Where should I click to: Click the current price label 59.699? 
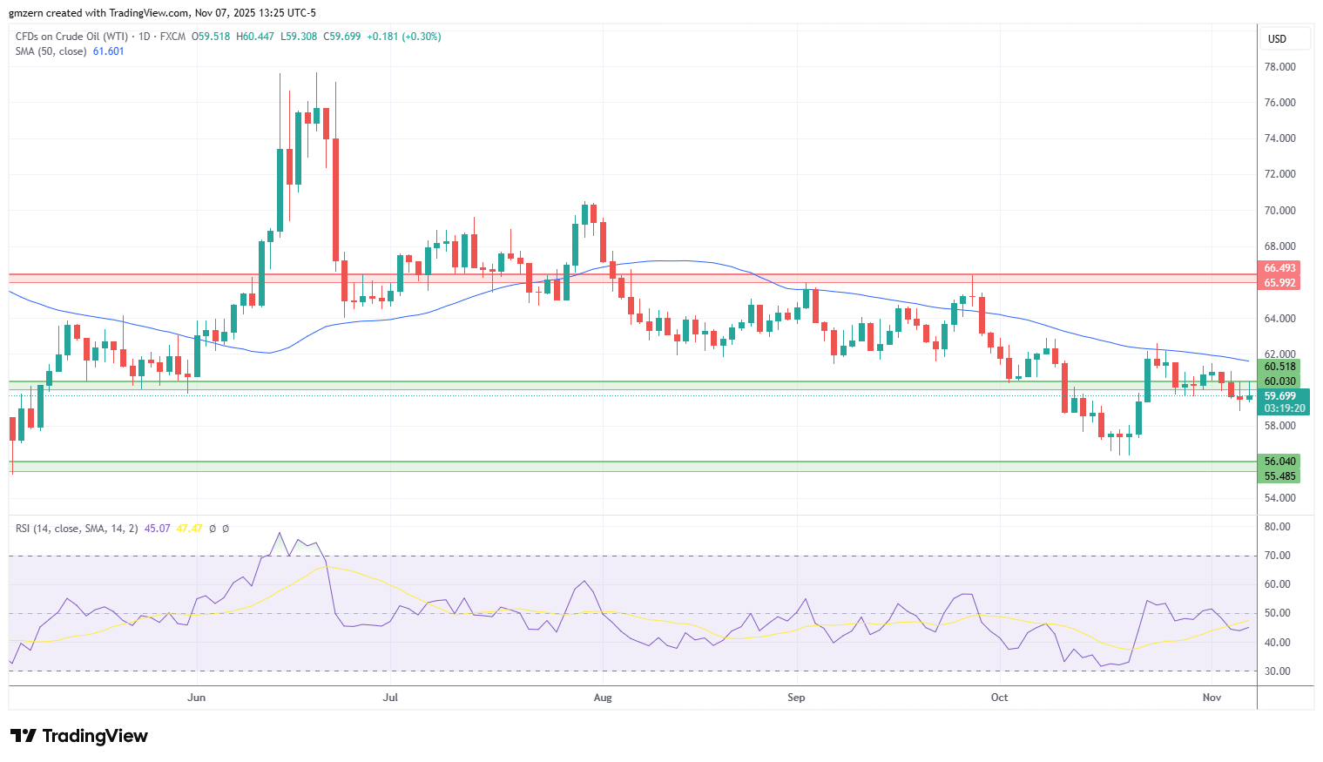pyautogui.click(x=1279, y=395)
